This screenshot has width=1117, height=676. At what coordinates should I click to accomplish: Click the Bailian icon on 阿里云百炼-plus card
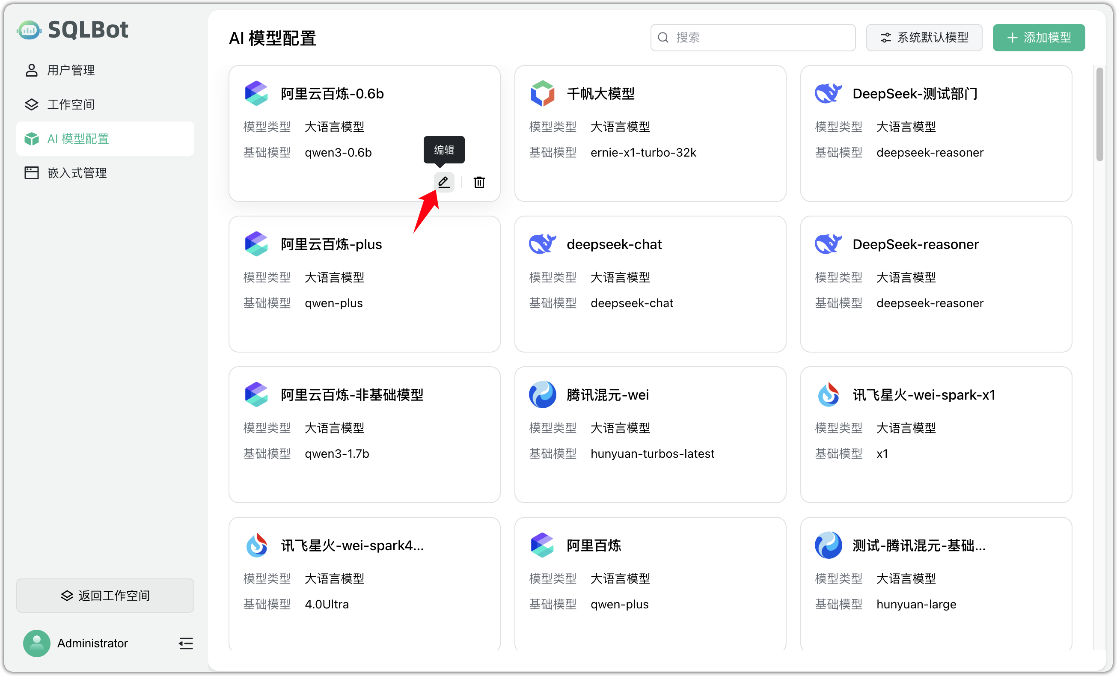(256, 244)
